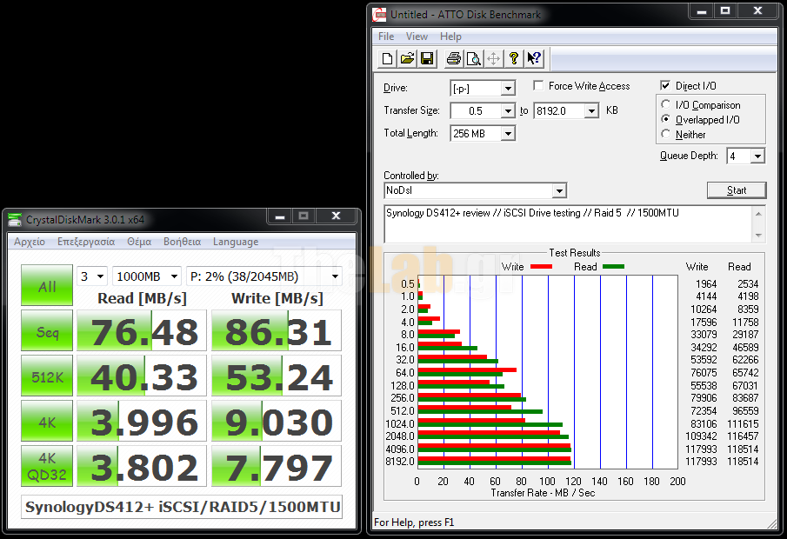The image size is (787, 539).
Task: Open the Αρχείο menu in CrystalDiskMark
Action: click(x=30, y=242)
